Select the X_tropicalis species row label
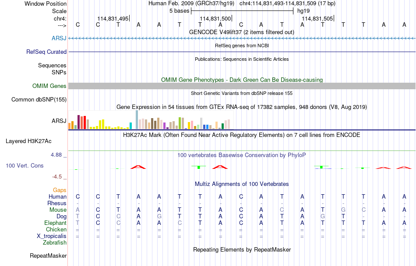This screenshot has width=416, height=266. (x=52, y=236)
